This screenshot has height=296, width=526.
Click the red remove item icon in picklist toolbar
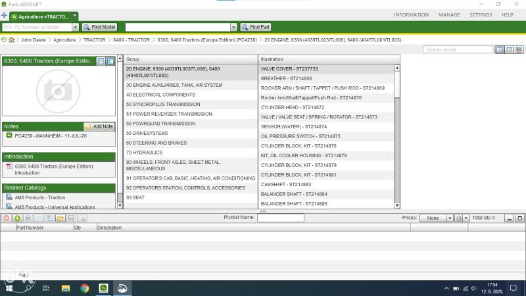click(x=7, y=218)
